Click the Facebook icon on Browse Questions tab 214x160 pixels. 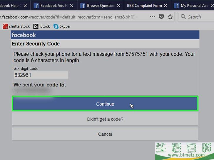point(83,6)
